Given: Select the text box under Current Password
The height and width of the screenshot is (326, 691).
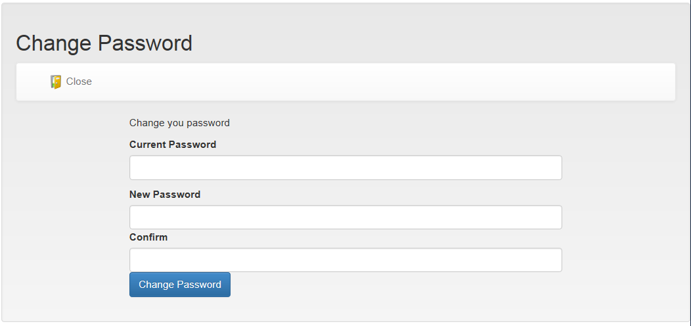Looking at the screenshot, I should (345, 168).
